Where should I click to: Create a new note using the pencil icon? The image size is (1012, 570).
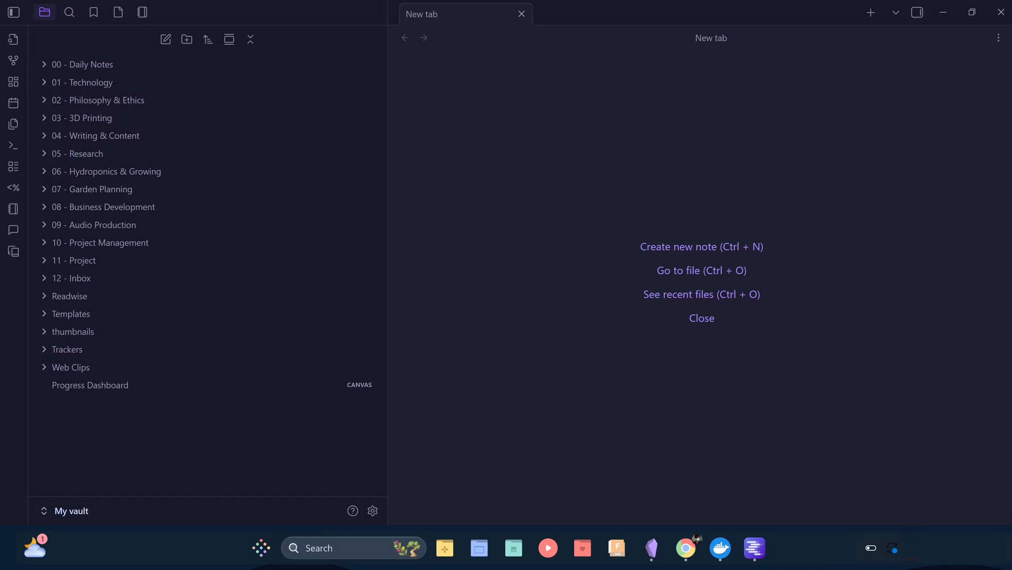tap(165, 39)
